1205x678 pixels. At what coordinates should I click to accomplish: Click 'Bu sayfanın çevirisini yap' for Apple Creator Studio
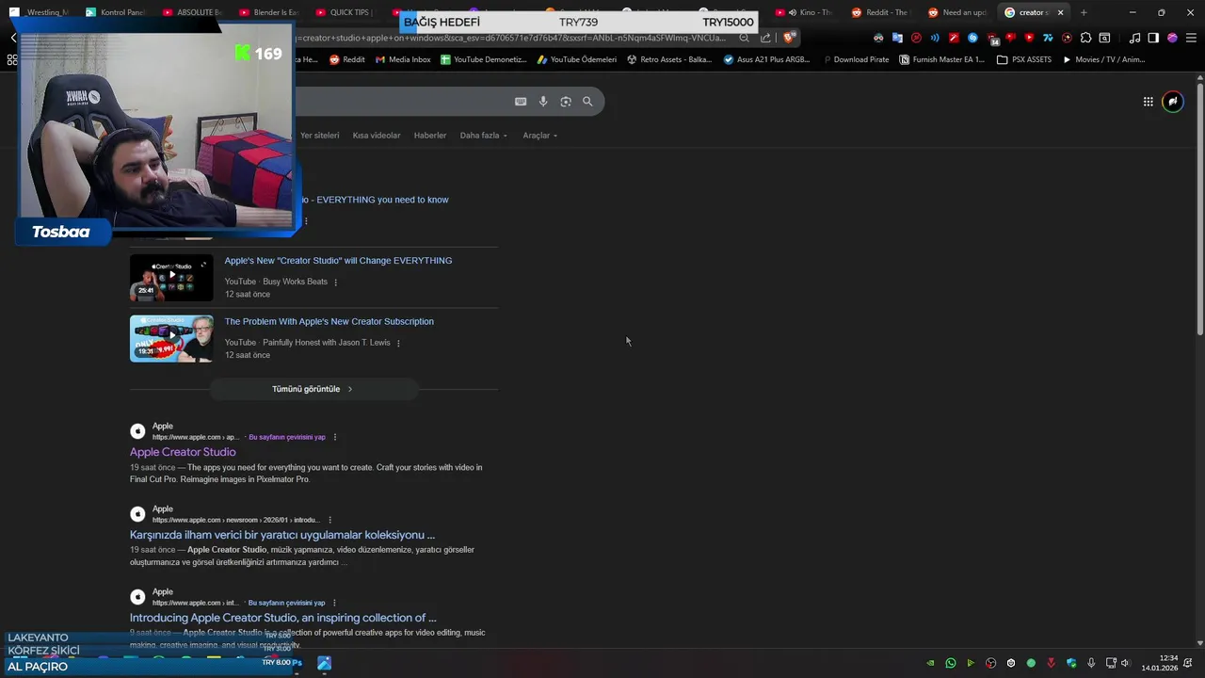pos(287,437)
